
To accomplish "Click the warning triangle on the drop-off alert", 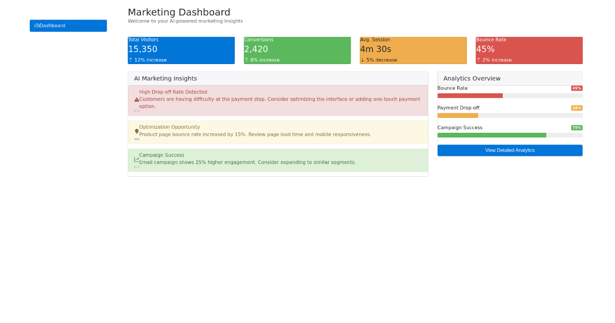I will (136, 99).
